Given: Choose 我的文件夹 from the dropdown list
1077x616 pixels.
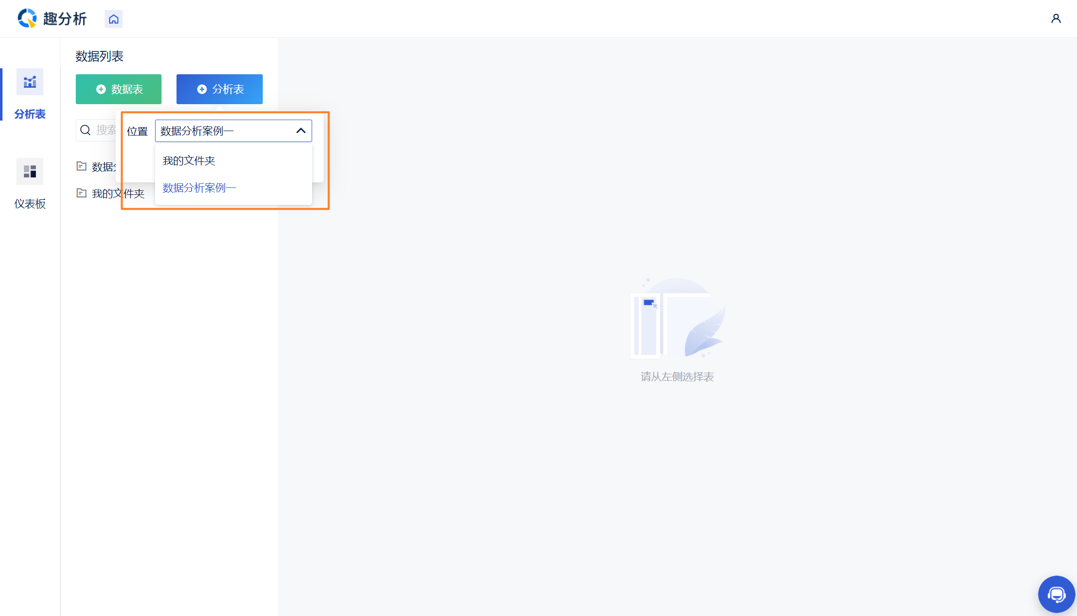Looking at the screenshot, I should [189, 160].
